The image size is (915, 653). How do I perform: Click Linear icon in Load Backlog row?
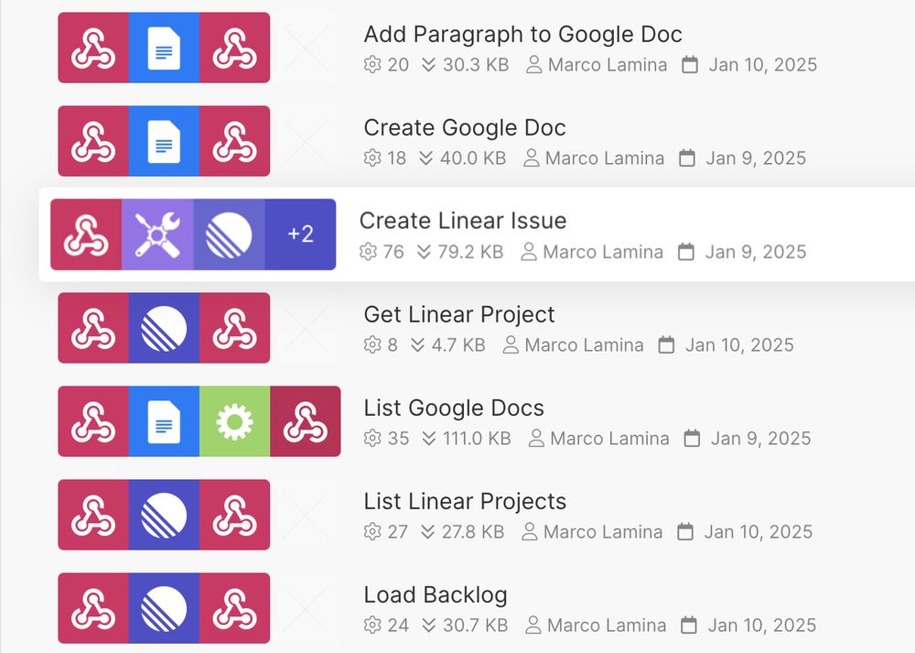pos(164,608)
